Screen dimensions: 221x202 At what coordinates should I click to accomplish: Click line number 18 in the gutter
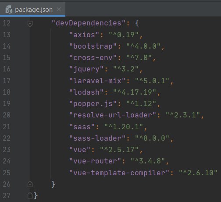pos(7,92)
